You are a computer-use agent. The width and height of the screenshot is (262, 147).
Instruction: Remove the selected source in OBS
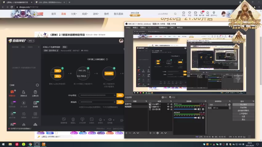[154, 133]
